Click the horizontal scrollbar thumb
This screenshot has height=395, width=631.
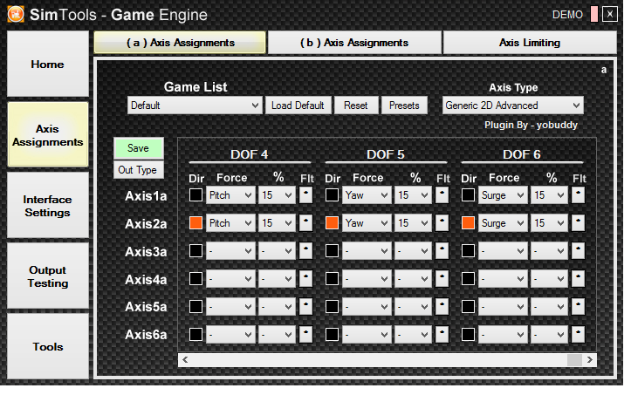574,359
